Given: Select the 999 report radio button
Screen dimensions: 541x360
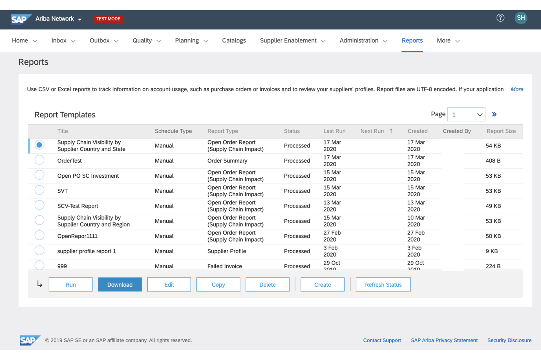Looking at the screenshot, I should [39, 265].
